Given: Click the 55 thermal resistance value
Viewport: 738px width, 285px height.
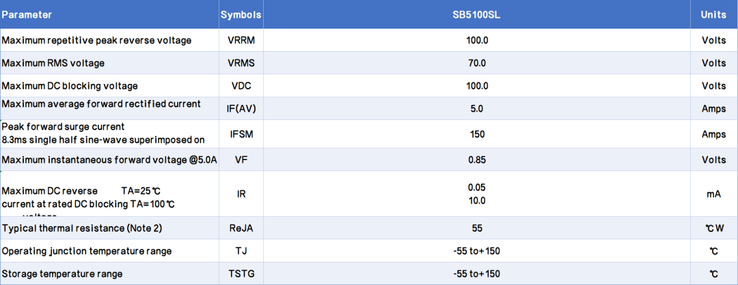Looking at the screenshot, I should (x=476, y=228).
